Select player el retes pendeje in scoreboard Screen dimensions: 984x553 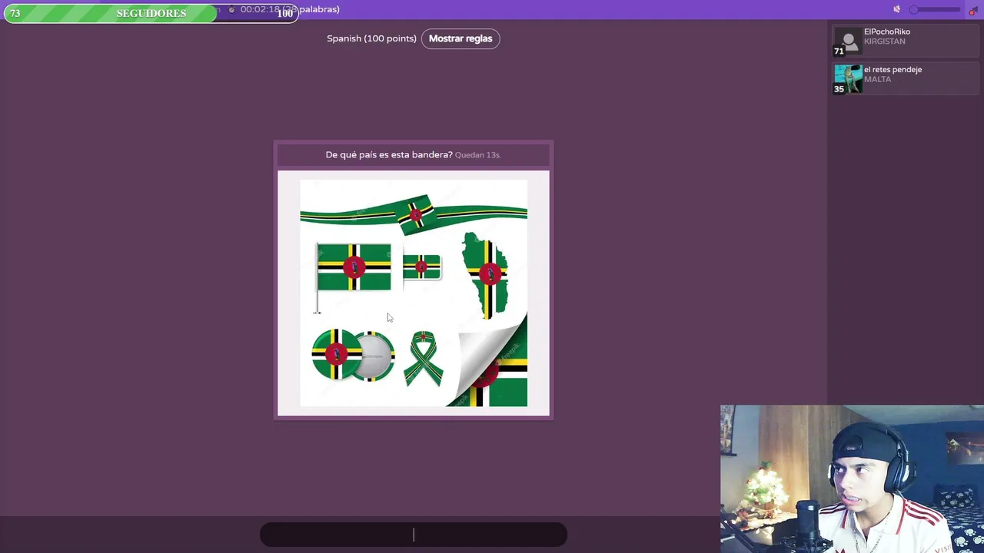pyautogui.click(x=906, y=78)
